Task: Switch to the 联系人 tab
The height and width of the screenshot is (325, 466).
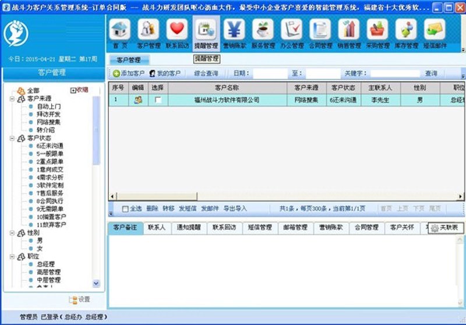Action: (x=157, y=228)
